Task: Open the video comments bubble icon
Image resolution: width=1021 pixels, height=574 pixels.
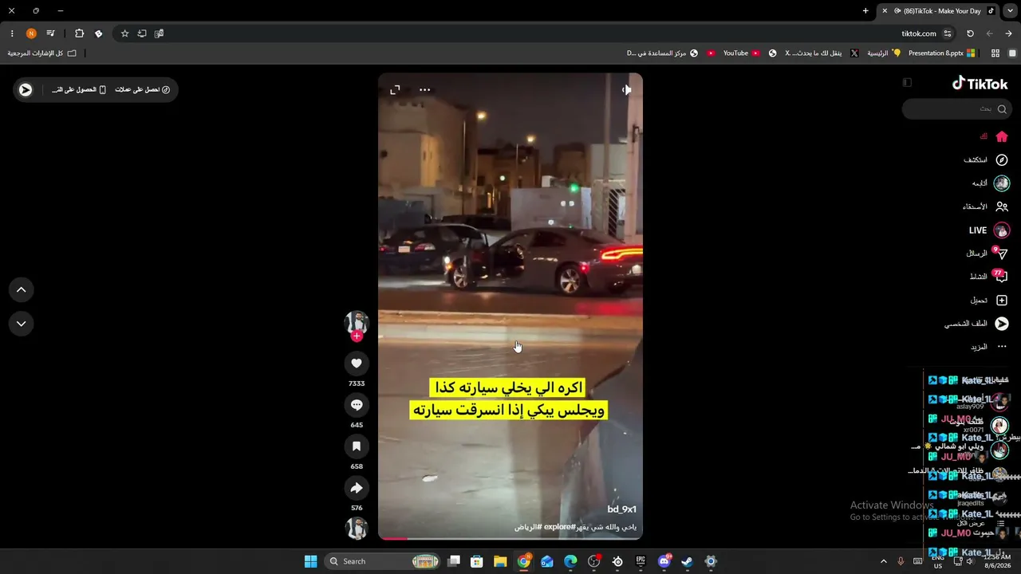Action: [x=357, y=405]
